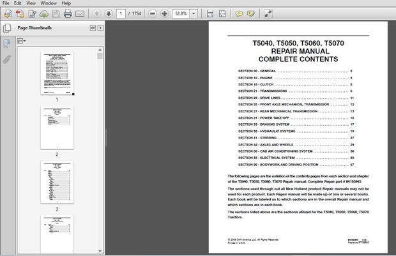The image size is (396, 256).
Task: Zoom in with the plus button
Action: click(164, 13)
